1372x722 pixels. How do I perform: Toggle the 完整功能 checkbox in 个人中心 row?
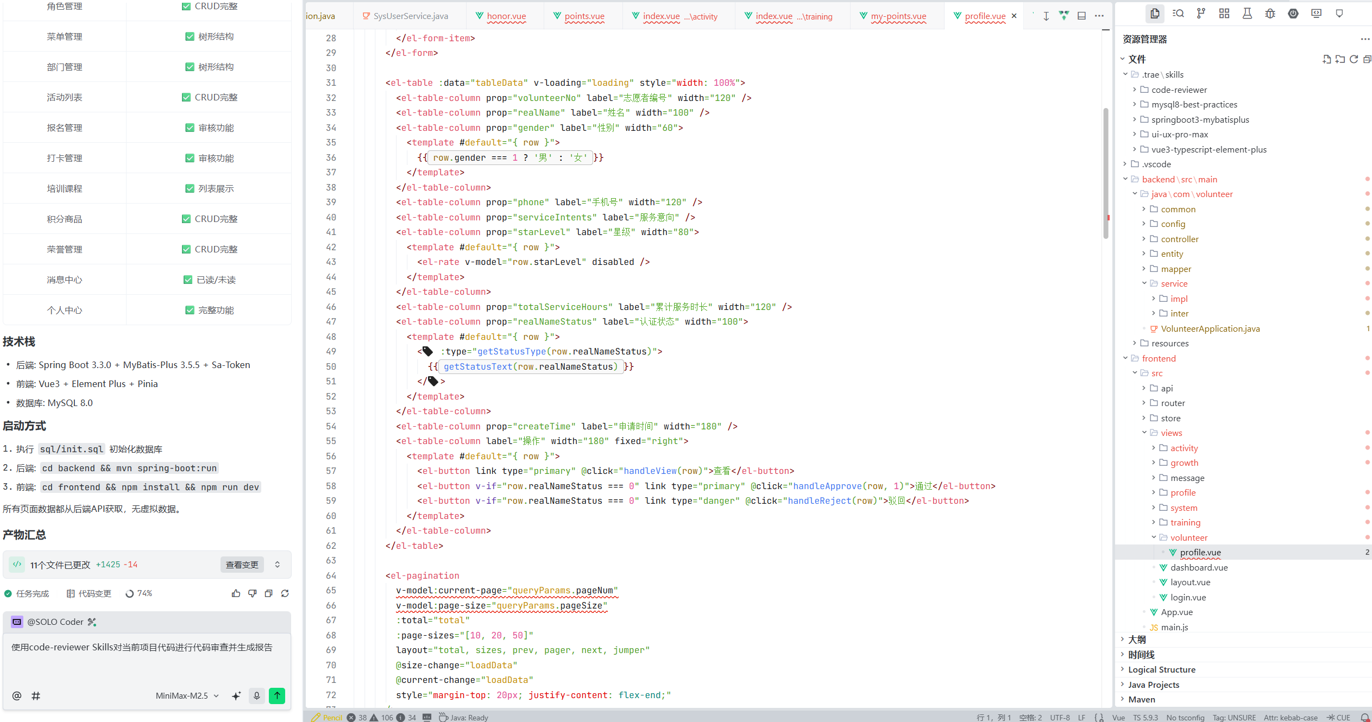click(x=190, y=310)
